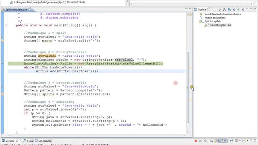Close the Outline view tab

point(208,10)
